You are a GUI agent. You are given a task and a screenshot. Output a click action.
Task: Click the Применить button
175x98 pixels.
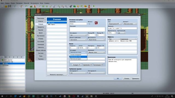[136, 78]
